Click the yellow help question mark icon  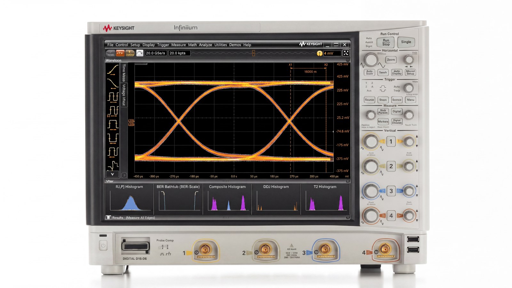(319, 53)
